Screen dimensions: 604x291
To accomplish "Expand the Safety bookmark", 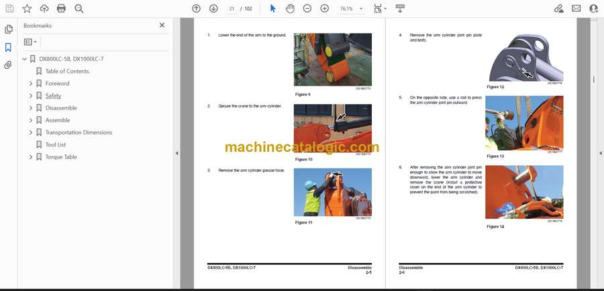I will click(x=31, y=96).
